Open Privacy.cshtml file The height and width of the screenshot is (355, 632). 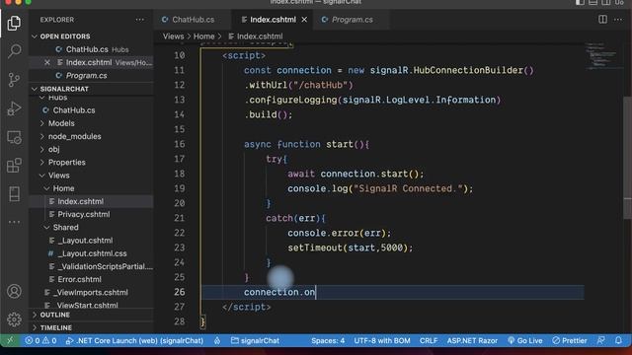(x=83, y=215)
